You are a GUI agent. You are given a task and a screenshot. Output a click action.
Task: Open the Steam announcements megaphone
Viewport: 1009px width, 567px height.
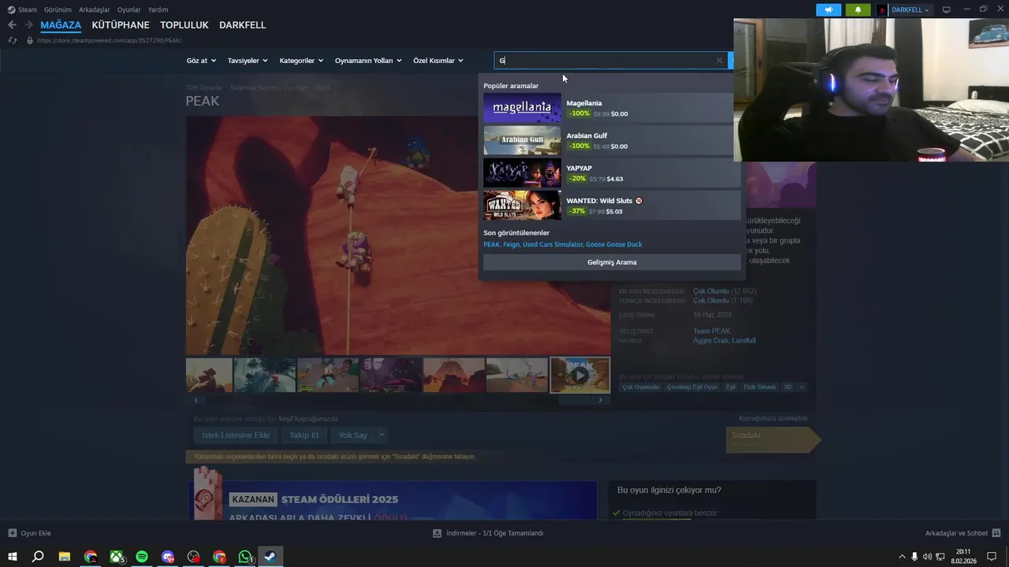pos(828,9)
